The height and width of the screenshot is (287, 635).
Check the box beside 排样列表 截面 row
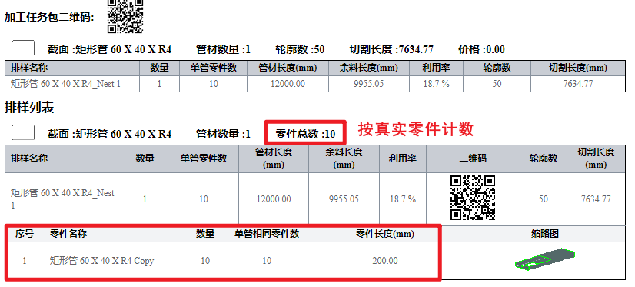(23, 132)
